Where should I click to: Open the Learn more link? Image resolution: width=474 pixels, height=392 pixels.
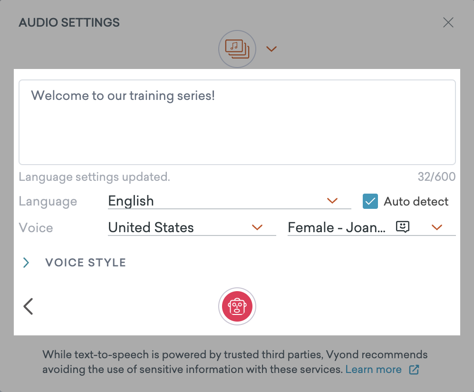[x=374, y=369]
